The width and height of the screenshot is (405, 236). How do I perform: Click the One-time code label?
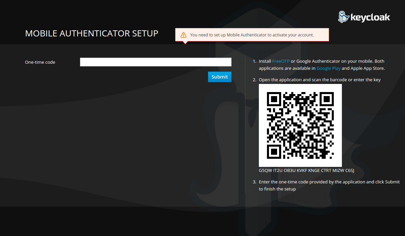pos(40,62)
